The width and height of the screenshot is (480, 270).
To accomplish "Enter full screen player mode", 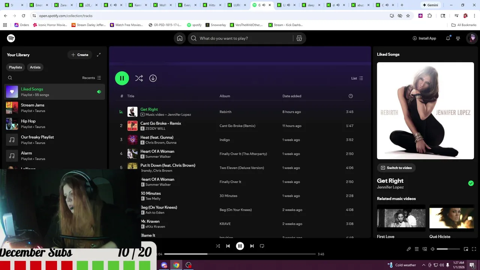I will [x=474, y=249].
